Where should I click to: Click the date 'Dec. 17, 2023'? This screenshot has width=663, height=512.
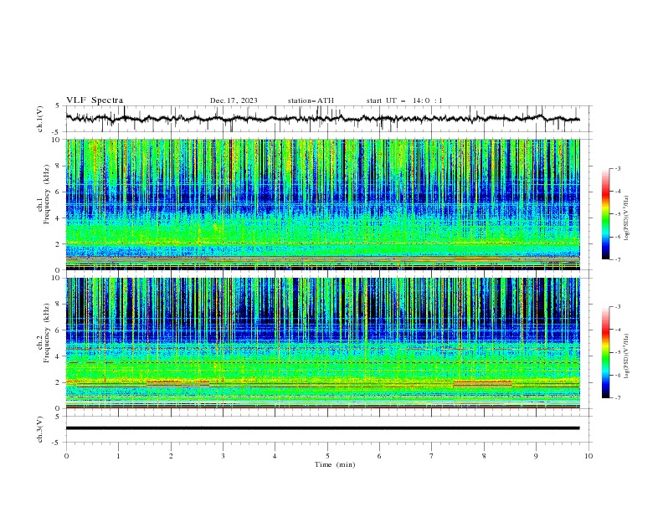(x=234, y=100)
